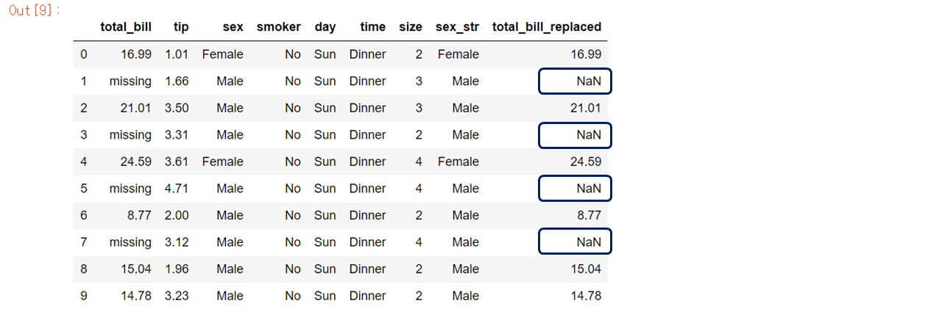Click tip value 4.71
The image size is (942, 320).
point(177,189)
